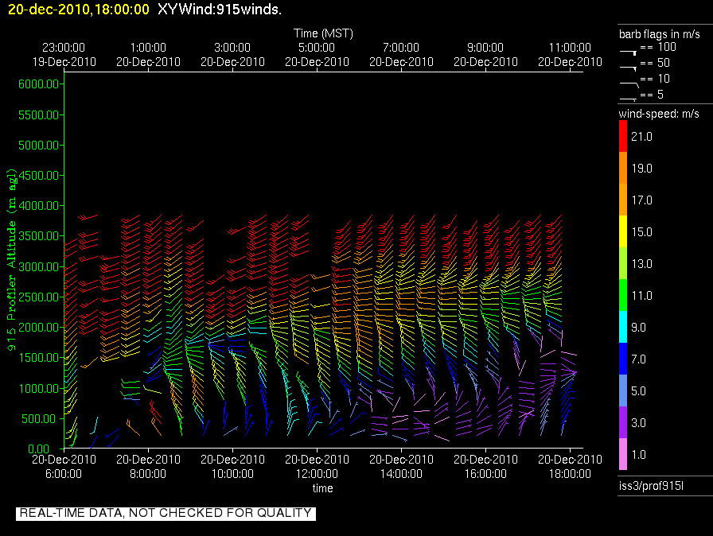Viewport: 713px width, 536px height.
Task: Click the '9:00:00' top axis tick label
Action: point(485,48)
